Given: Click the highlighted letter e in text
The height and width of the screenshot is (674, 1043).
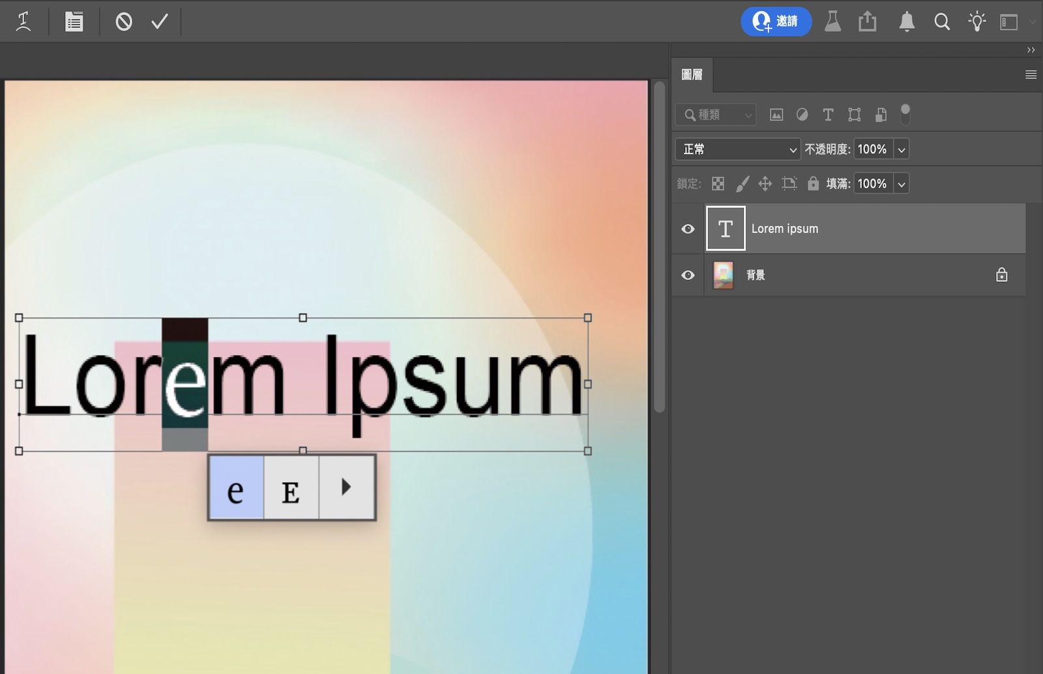Looking at the screenshot, I should tap(185, 385).
